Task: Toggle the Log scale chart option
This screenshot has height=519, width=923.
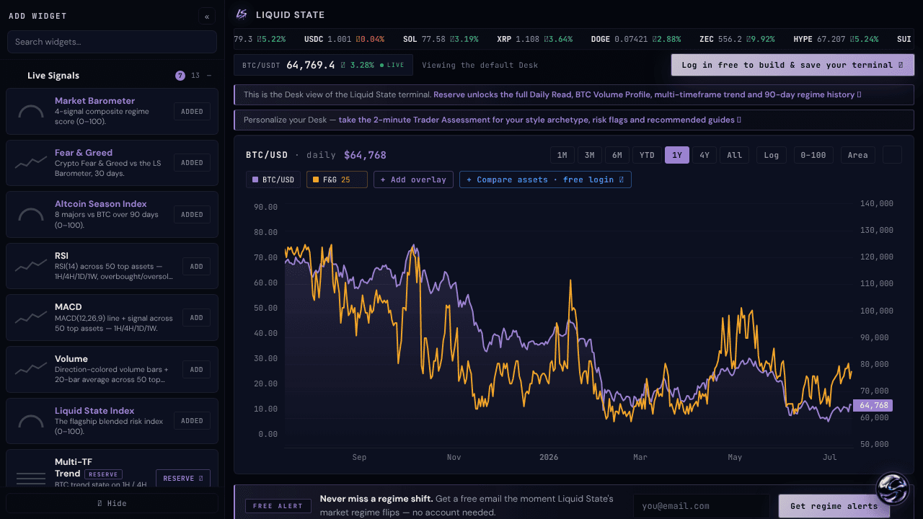Action: (772, 155)
